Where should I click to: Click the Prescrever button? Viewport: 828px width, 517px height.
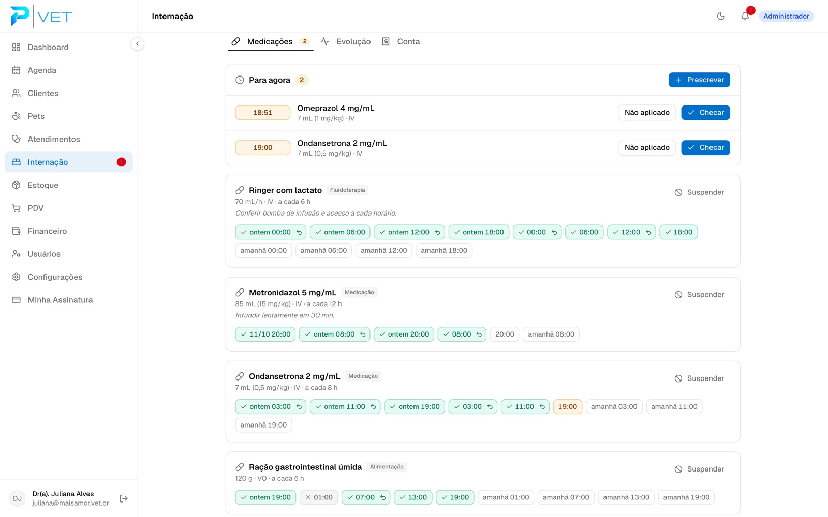[x=699, y=80]
